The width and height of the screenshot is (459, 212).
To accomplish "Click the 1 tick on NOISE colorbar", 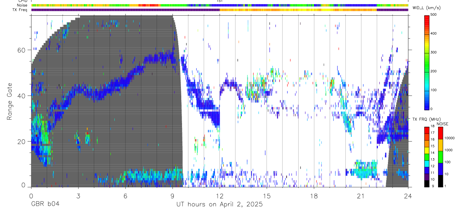I will [446, 186].
